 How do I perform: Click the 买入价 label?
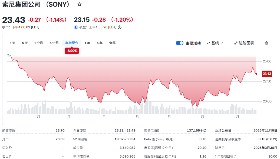tap(7, 148)
